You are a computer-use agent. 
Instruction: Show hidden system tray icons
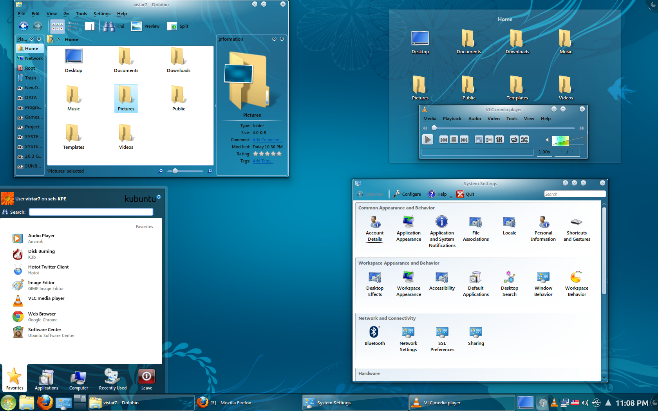[x=608, y=402]
